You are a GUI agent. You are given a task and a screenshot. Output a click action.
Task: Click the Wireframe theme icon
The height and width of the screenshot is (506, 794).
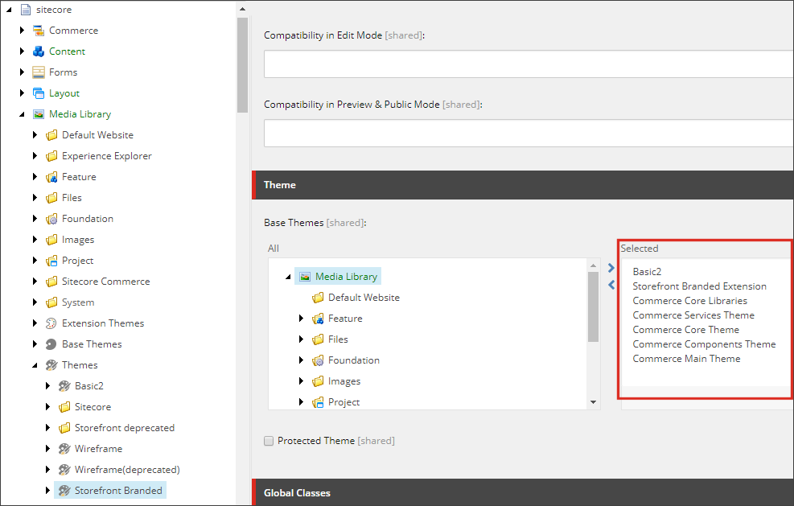[x=64, y=449]
